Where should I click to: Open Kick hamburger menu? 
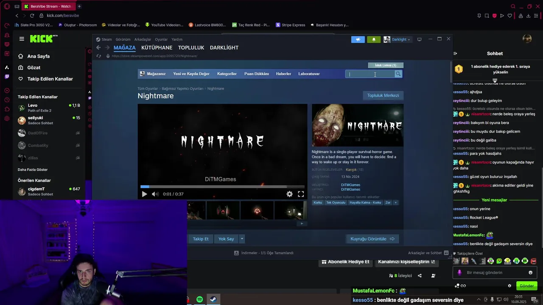(22, 39)
